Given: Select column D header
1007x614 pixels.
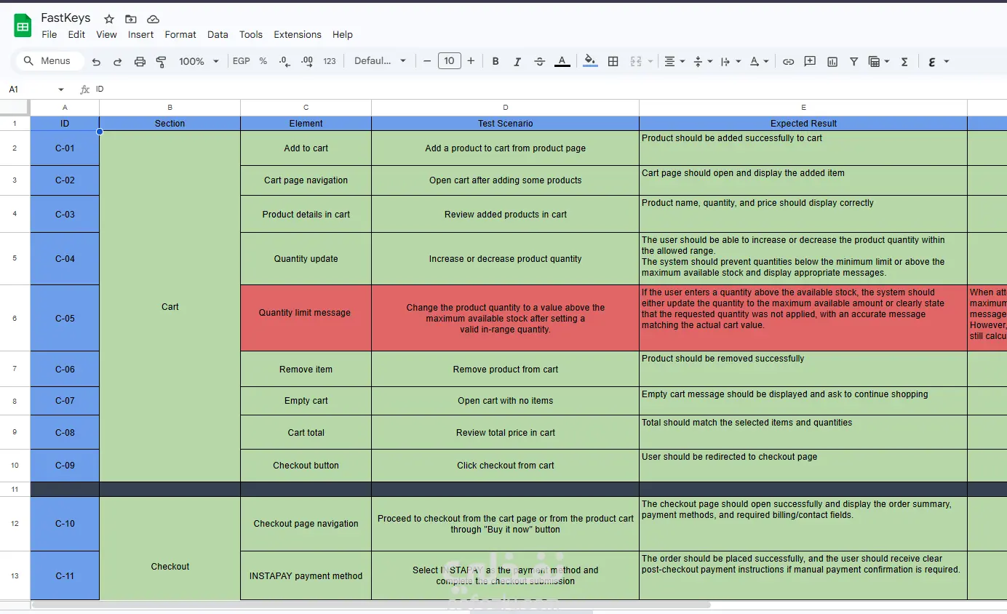Looking at the screenshot, I should [506, 108].
